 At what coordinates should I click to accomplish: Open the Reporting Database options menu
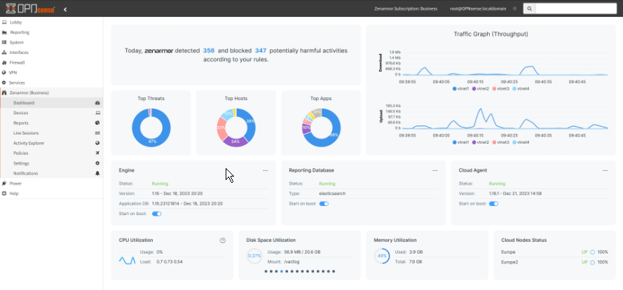[435, 170]
